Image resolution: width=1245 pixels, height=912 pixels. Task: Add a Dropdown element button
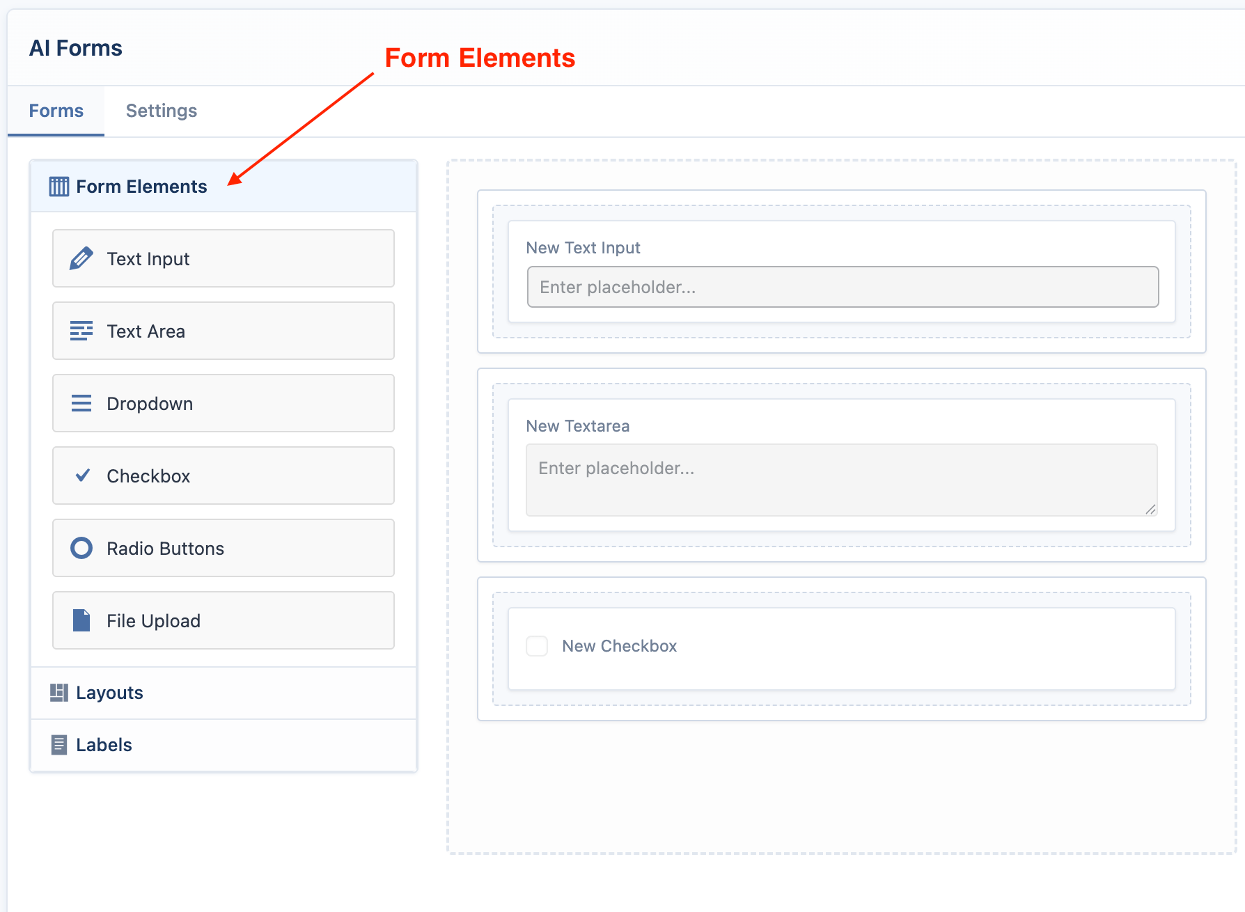point(224,403)
